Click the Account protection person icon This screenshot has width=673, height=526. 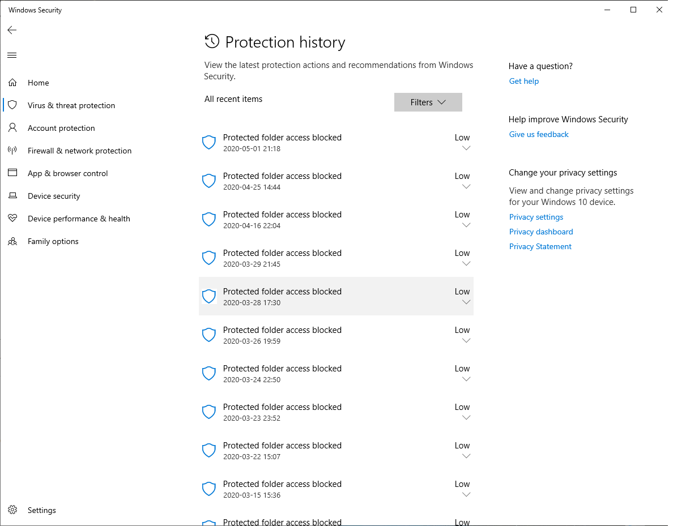pos(12,128)
